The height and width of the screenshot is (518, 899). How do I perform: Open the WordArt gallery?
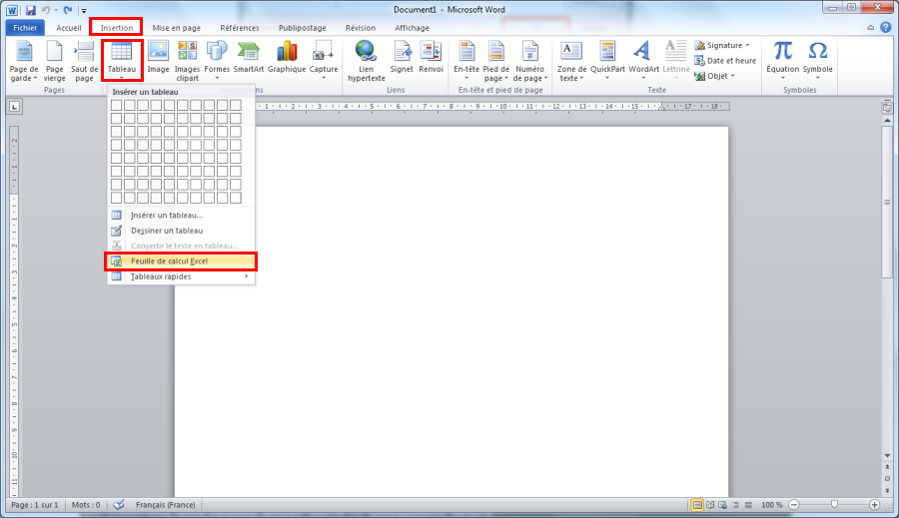[x=643, y=60]
